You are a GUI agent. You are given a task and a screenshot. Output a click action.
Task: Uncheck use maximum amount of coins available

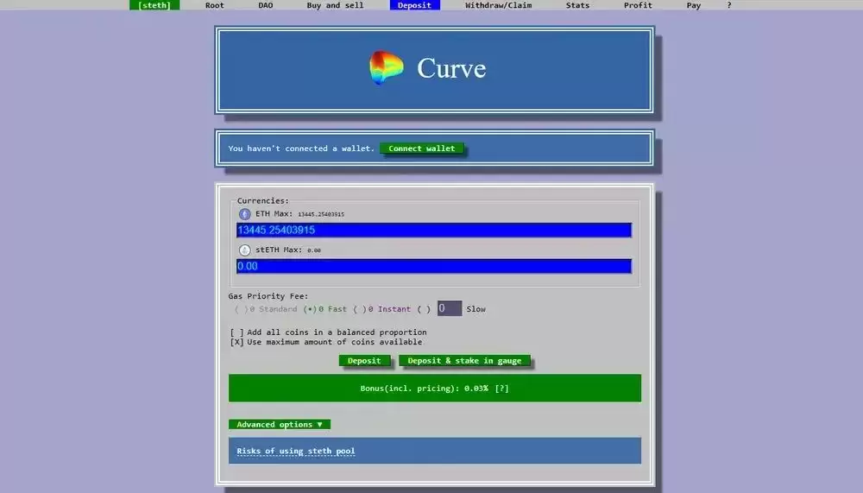coord(236,342)
